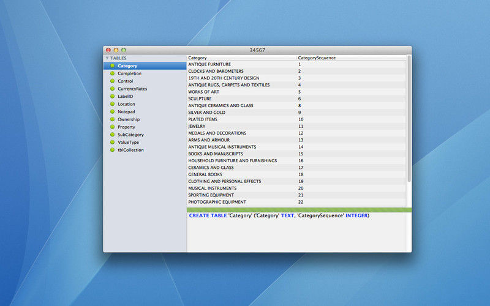Click green dot icon beside ValueType

coord(112,142)
